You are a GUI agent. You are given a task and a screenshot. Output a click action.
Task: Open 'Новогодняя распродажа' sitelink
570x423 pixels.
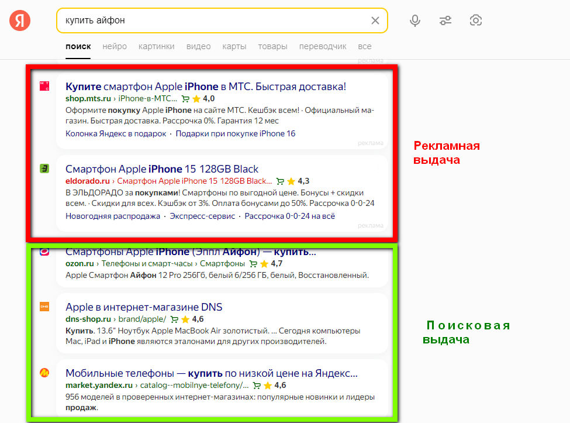[x=113, y=216]
